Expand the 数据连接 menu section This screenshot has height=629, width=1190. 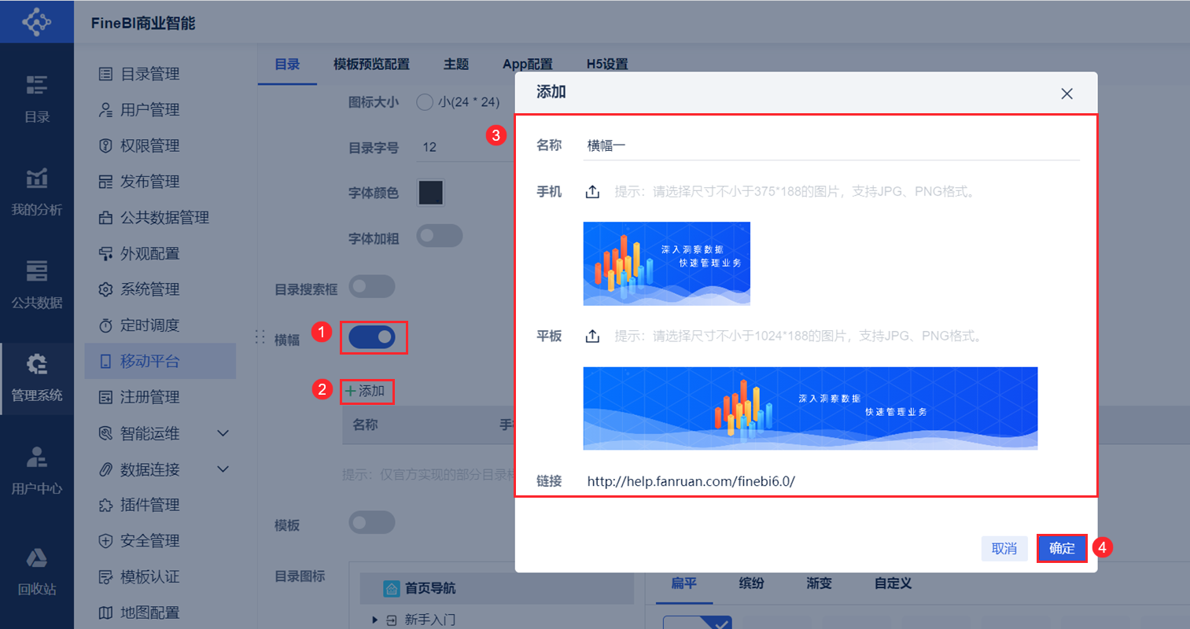[x=223, y=469]
